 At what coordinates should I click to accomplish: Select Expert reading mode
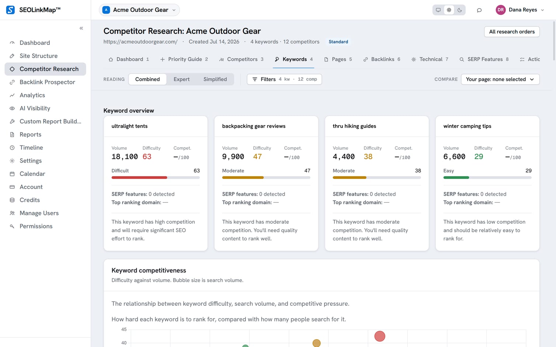181,79
